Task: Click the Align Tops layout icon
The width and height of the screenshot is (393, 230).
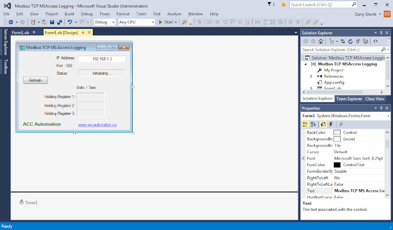Action: coord(233,22)
